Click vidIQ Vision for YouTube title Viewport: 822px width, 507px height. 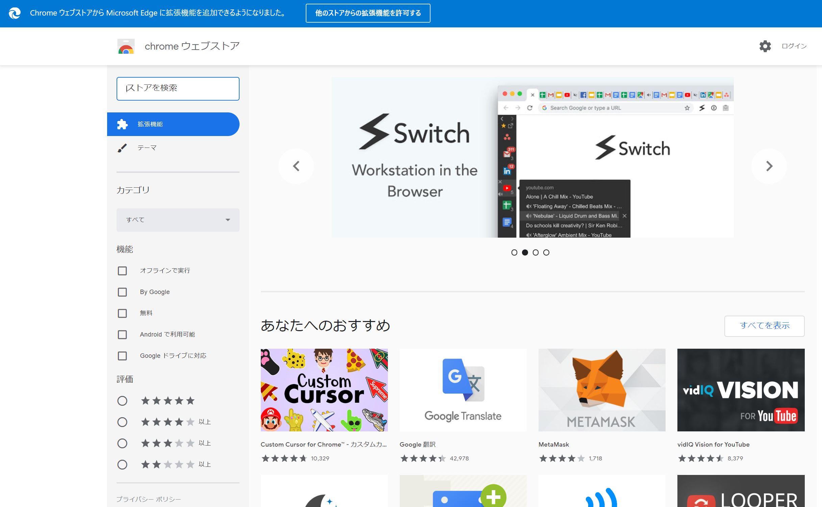click(x=714, y=445)
